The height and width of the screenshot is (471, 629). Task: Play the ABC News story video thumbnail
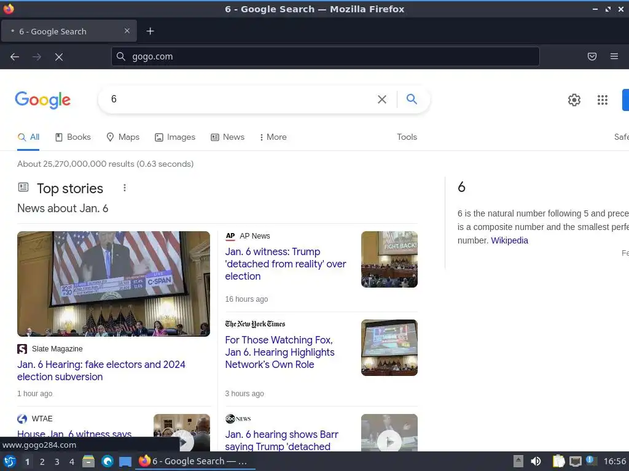tap(389, 433)
